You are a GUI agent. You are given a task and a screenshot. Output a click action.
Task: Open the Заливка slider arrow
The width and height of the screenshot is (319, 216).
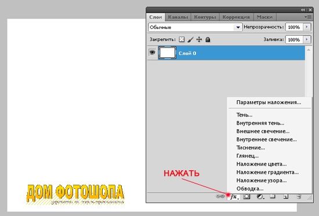click(x=307, y=39)
